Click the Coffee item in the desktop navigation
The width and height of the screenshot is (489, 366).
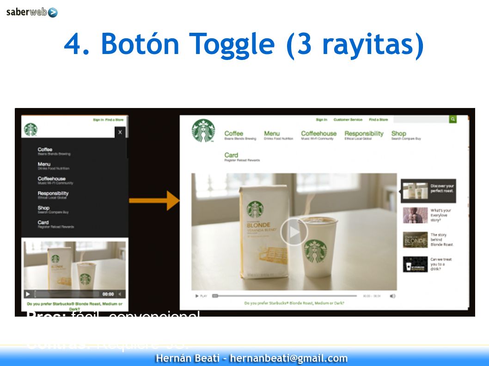coord(240,136)
